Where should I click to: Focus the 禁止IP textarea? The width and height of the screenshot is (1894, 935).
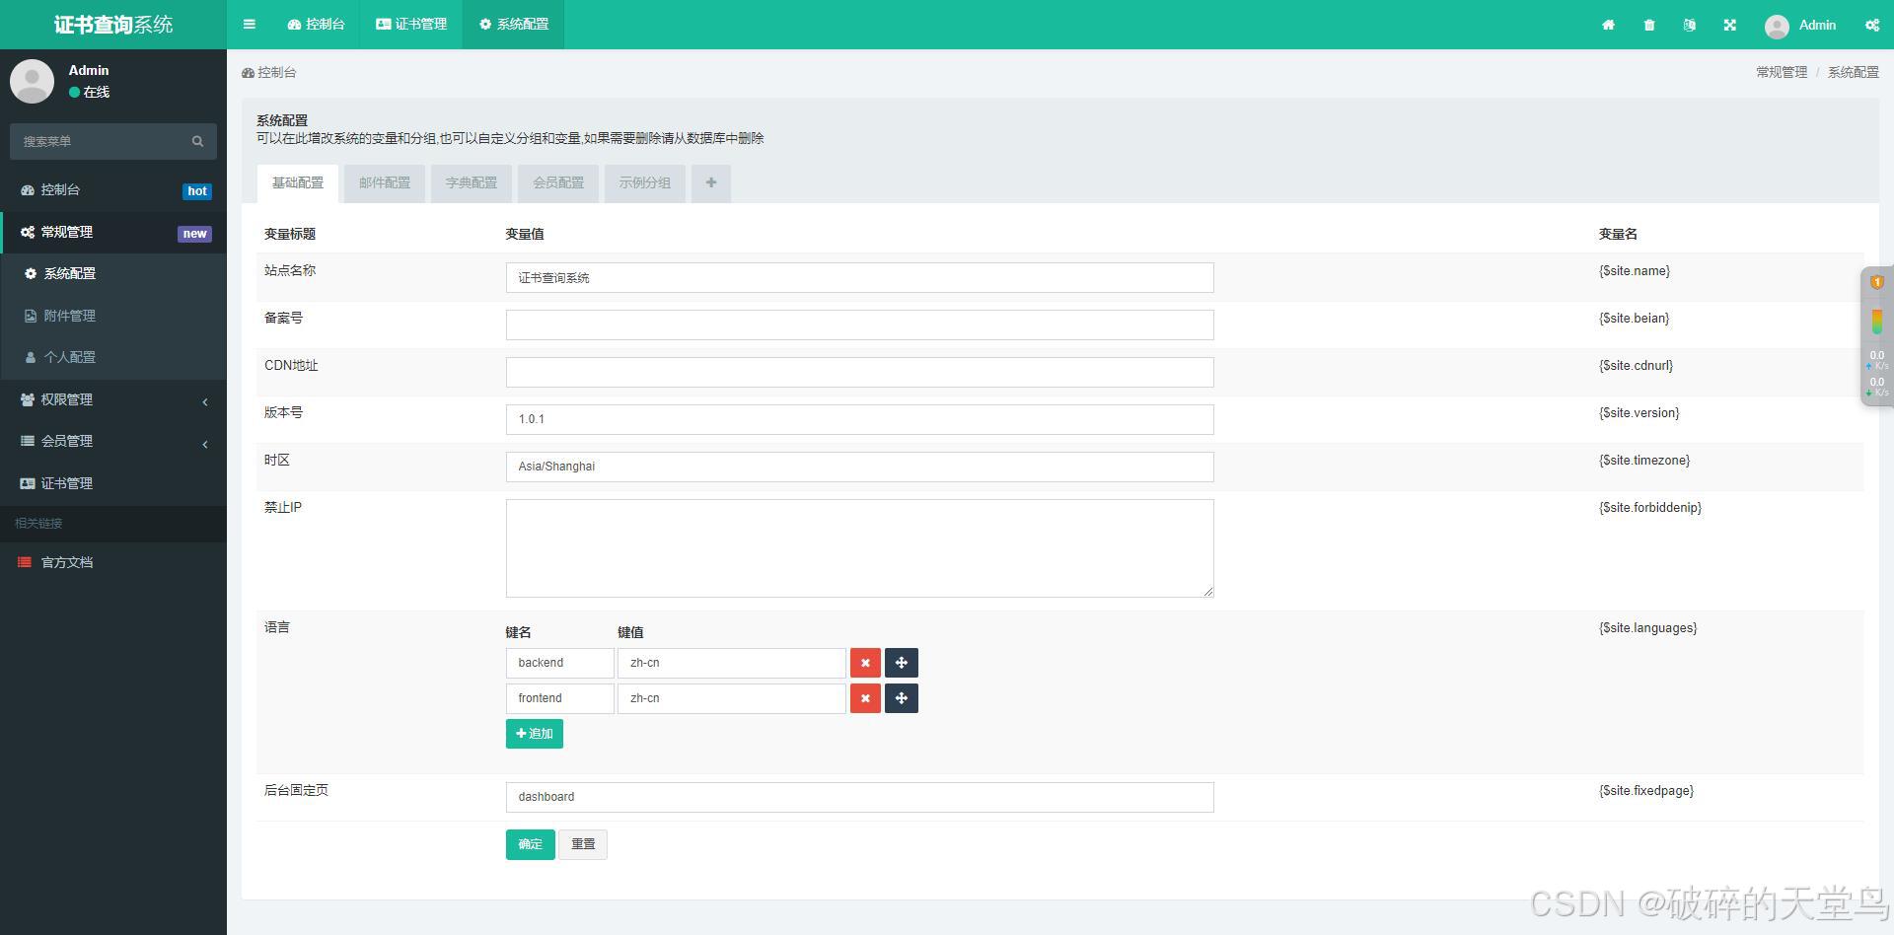[859, 548]
